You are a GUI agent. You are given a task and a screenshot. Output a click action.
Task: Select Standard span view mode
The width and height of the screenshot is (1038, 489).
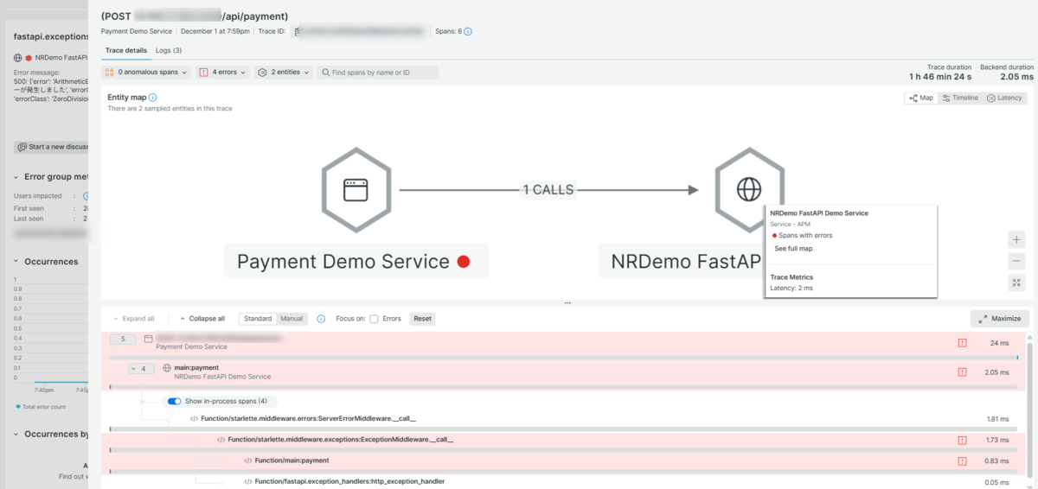pyautogui.click(x=258, y=319)
